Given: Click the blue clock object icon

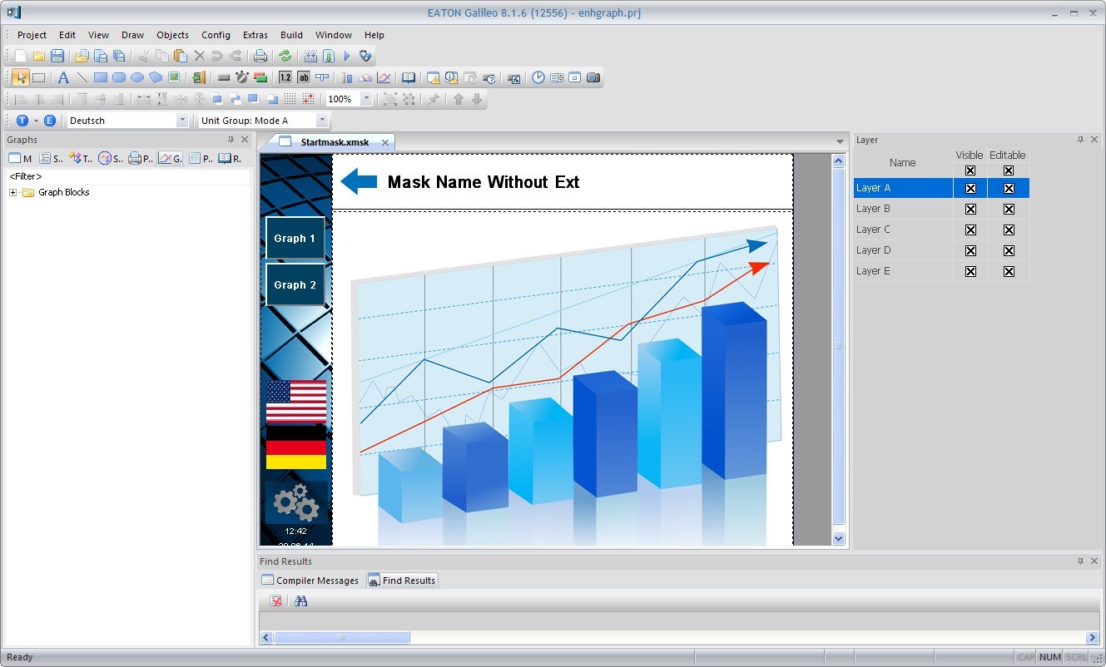Looking at the screenshot, I should [538, 77].
